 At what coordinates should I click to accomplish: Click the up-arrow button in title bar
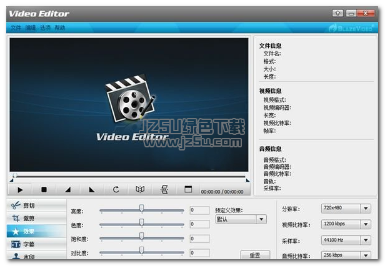click(x=338, y=13)
